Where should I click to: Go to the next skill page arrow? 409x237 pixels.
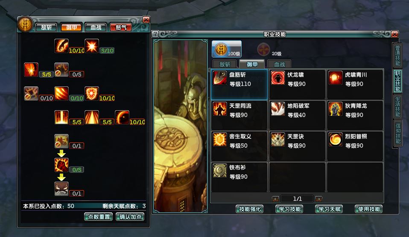click(319, 199)
